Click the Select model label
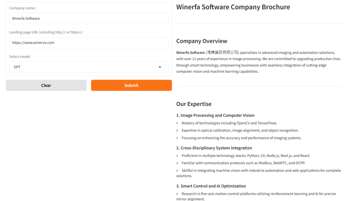Screen dimensions: 353x201 (20, 57)
